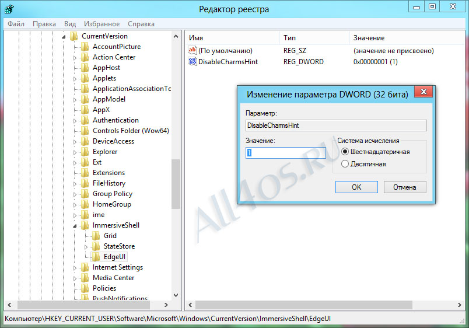
Task: Select the StateStore folder icon
Action: click(96, 246)
